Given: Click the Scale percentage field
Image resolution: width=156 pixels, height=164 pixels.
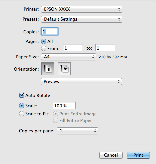Looking at the screenshot, I should pos(64,105).
